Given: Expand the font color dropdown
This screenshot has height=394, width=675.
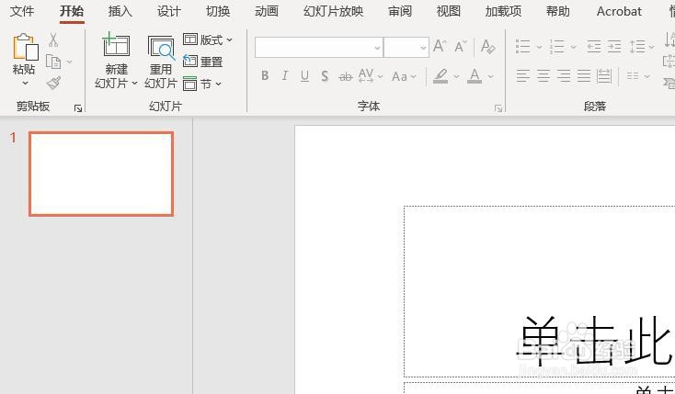Looking at the screenshot, I should point(490,76).
